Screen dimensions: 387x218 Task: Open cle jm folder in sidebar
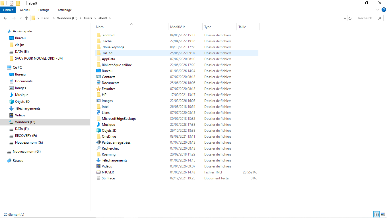click(x=20, y=45)
